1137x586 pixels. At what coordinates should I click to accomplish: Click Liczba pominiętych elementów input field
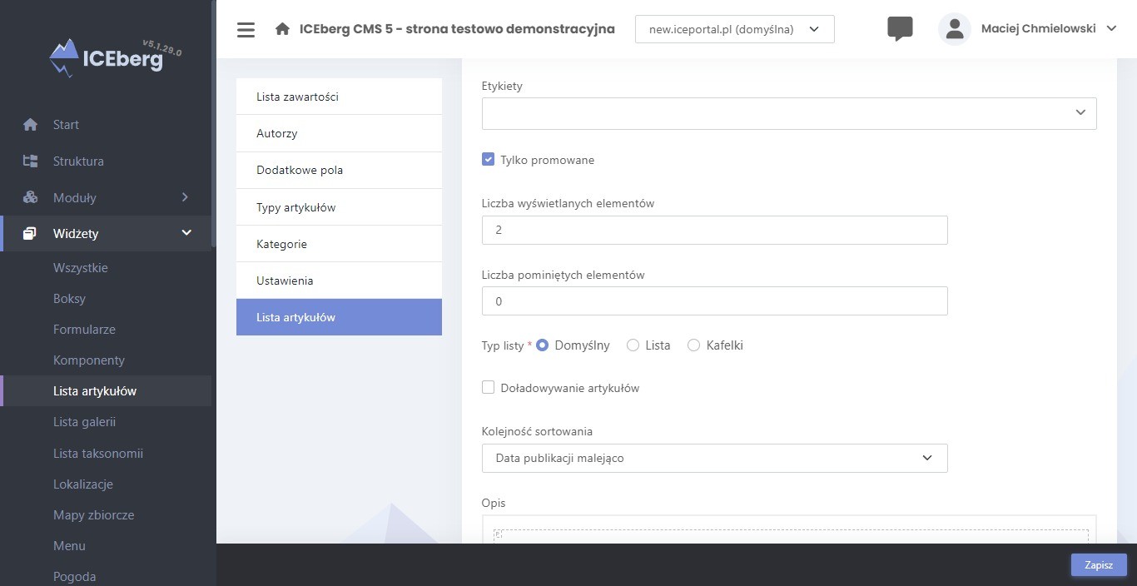tap(714, 301)
